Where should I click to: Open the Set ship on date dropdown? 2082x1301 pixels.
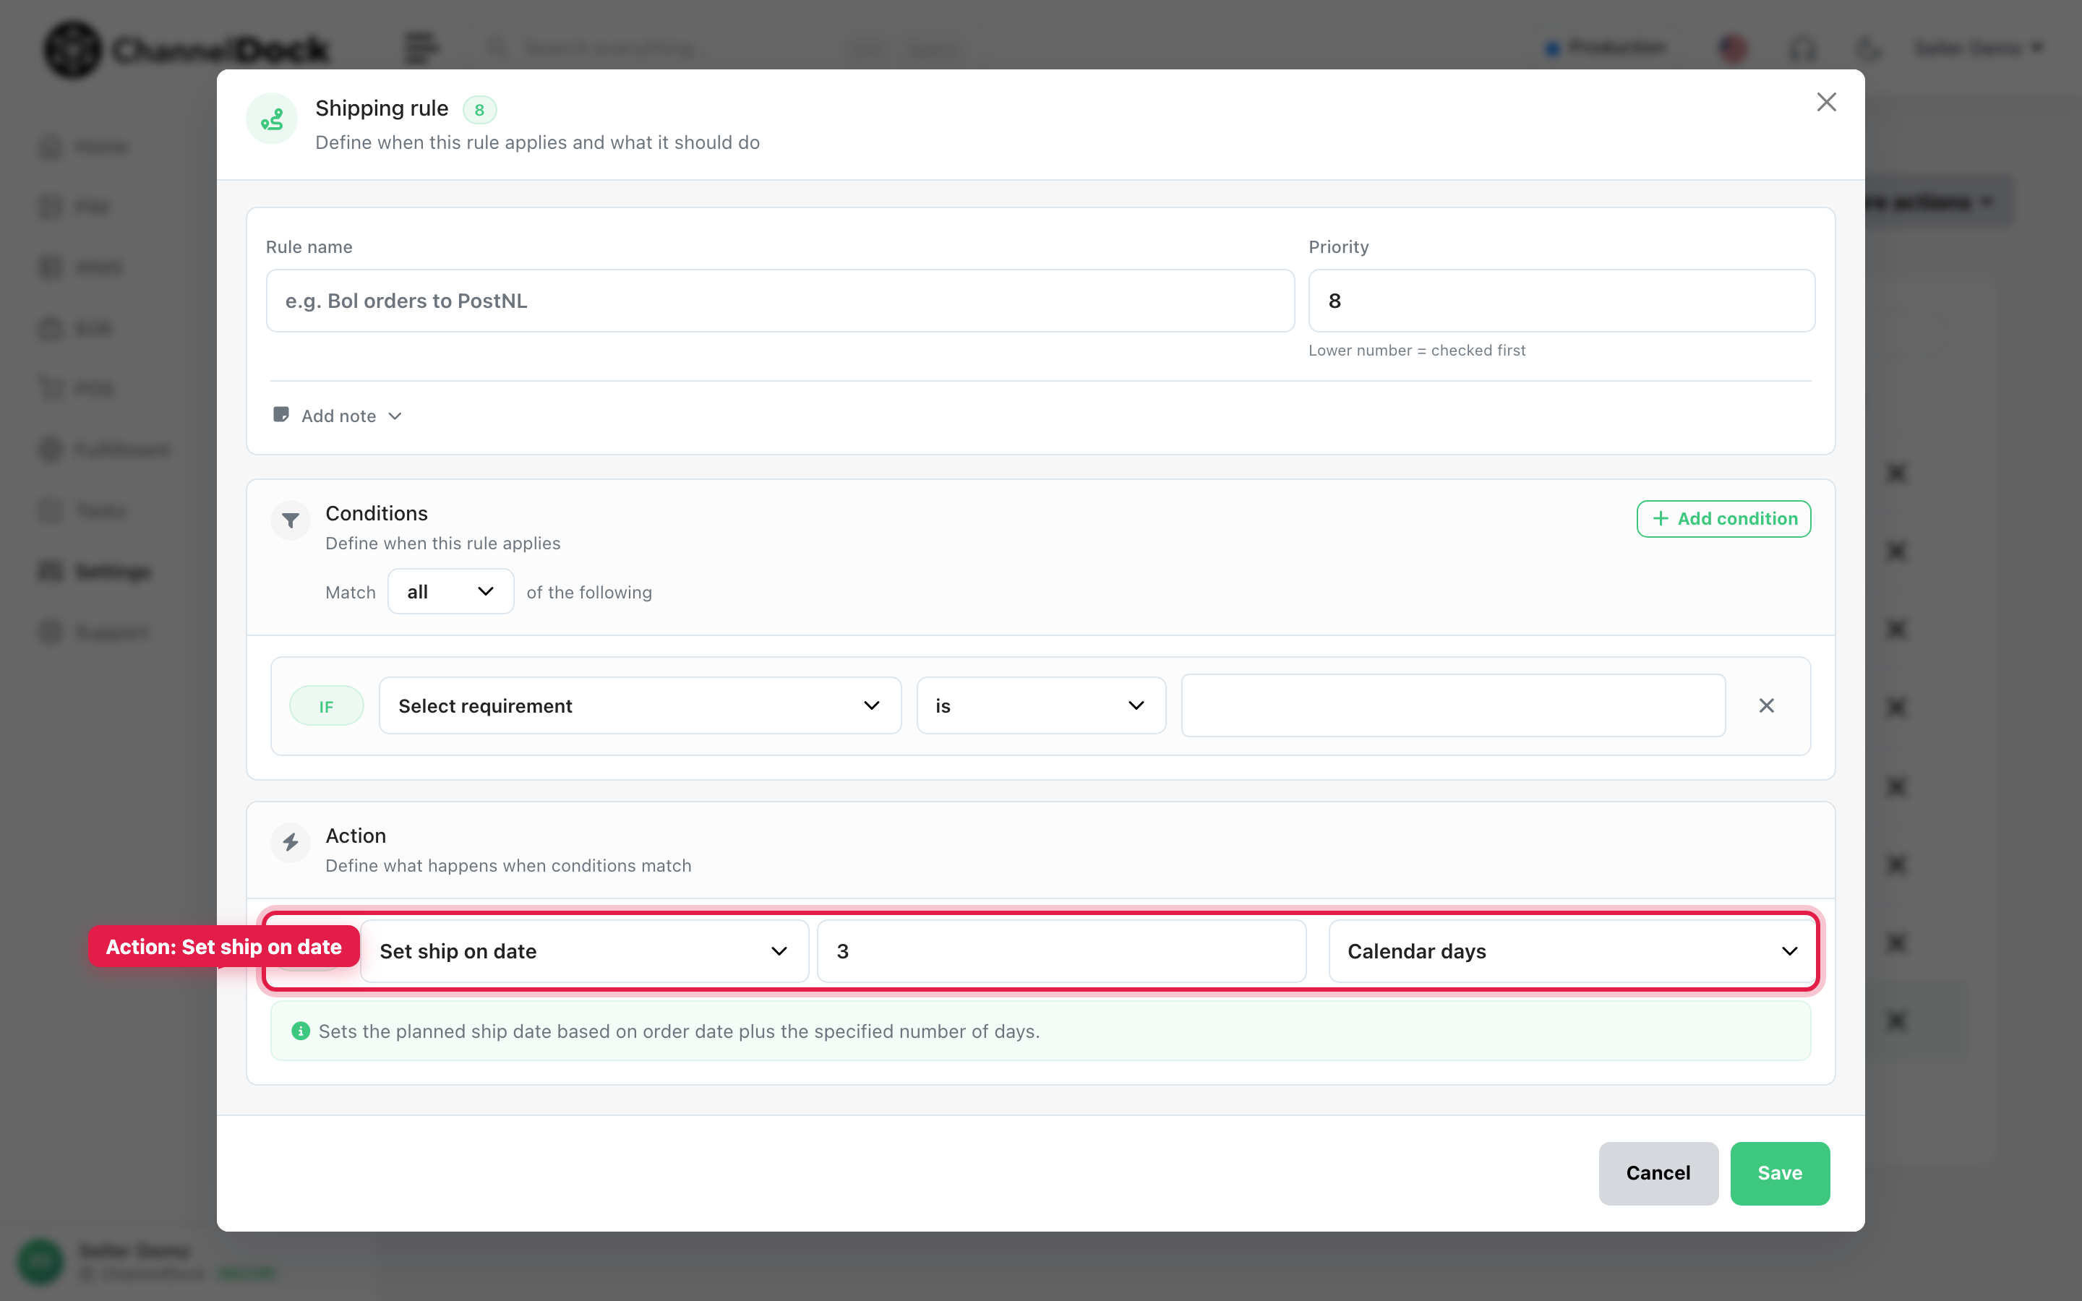click(x=584, y=950)
